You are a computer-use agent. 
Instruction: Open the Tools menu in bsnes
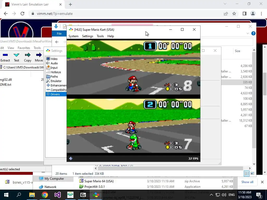(100, 36)
